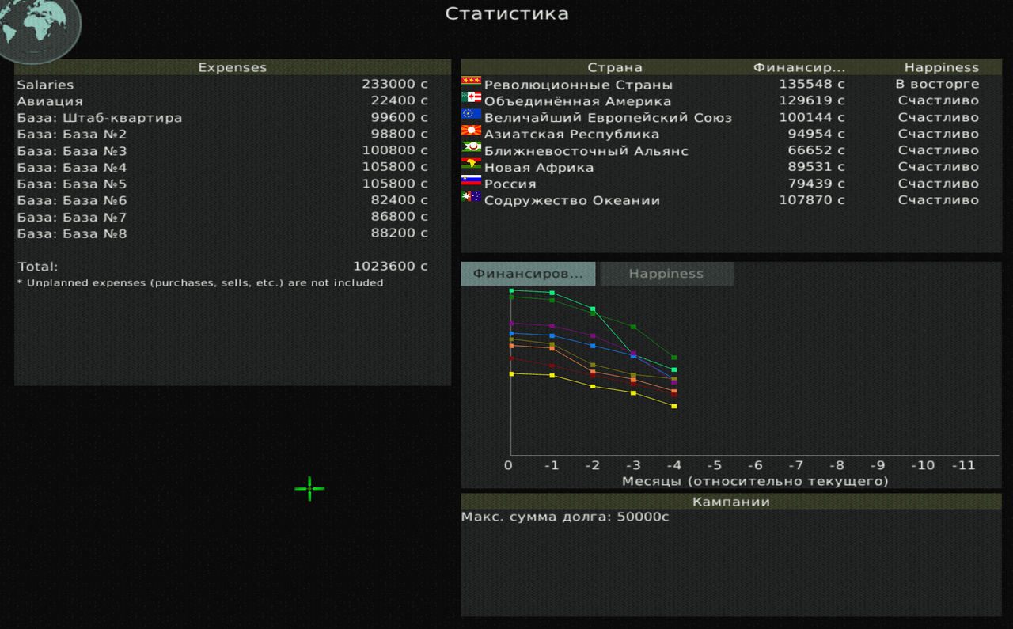Switch to the Happiness graph tab
1013x629 pixels.
(x=666, y=274)
